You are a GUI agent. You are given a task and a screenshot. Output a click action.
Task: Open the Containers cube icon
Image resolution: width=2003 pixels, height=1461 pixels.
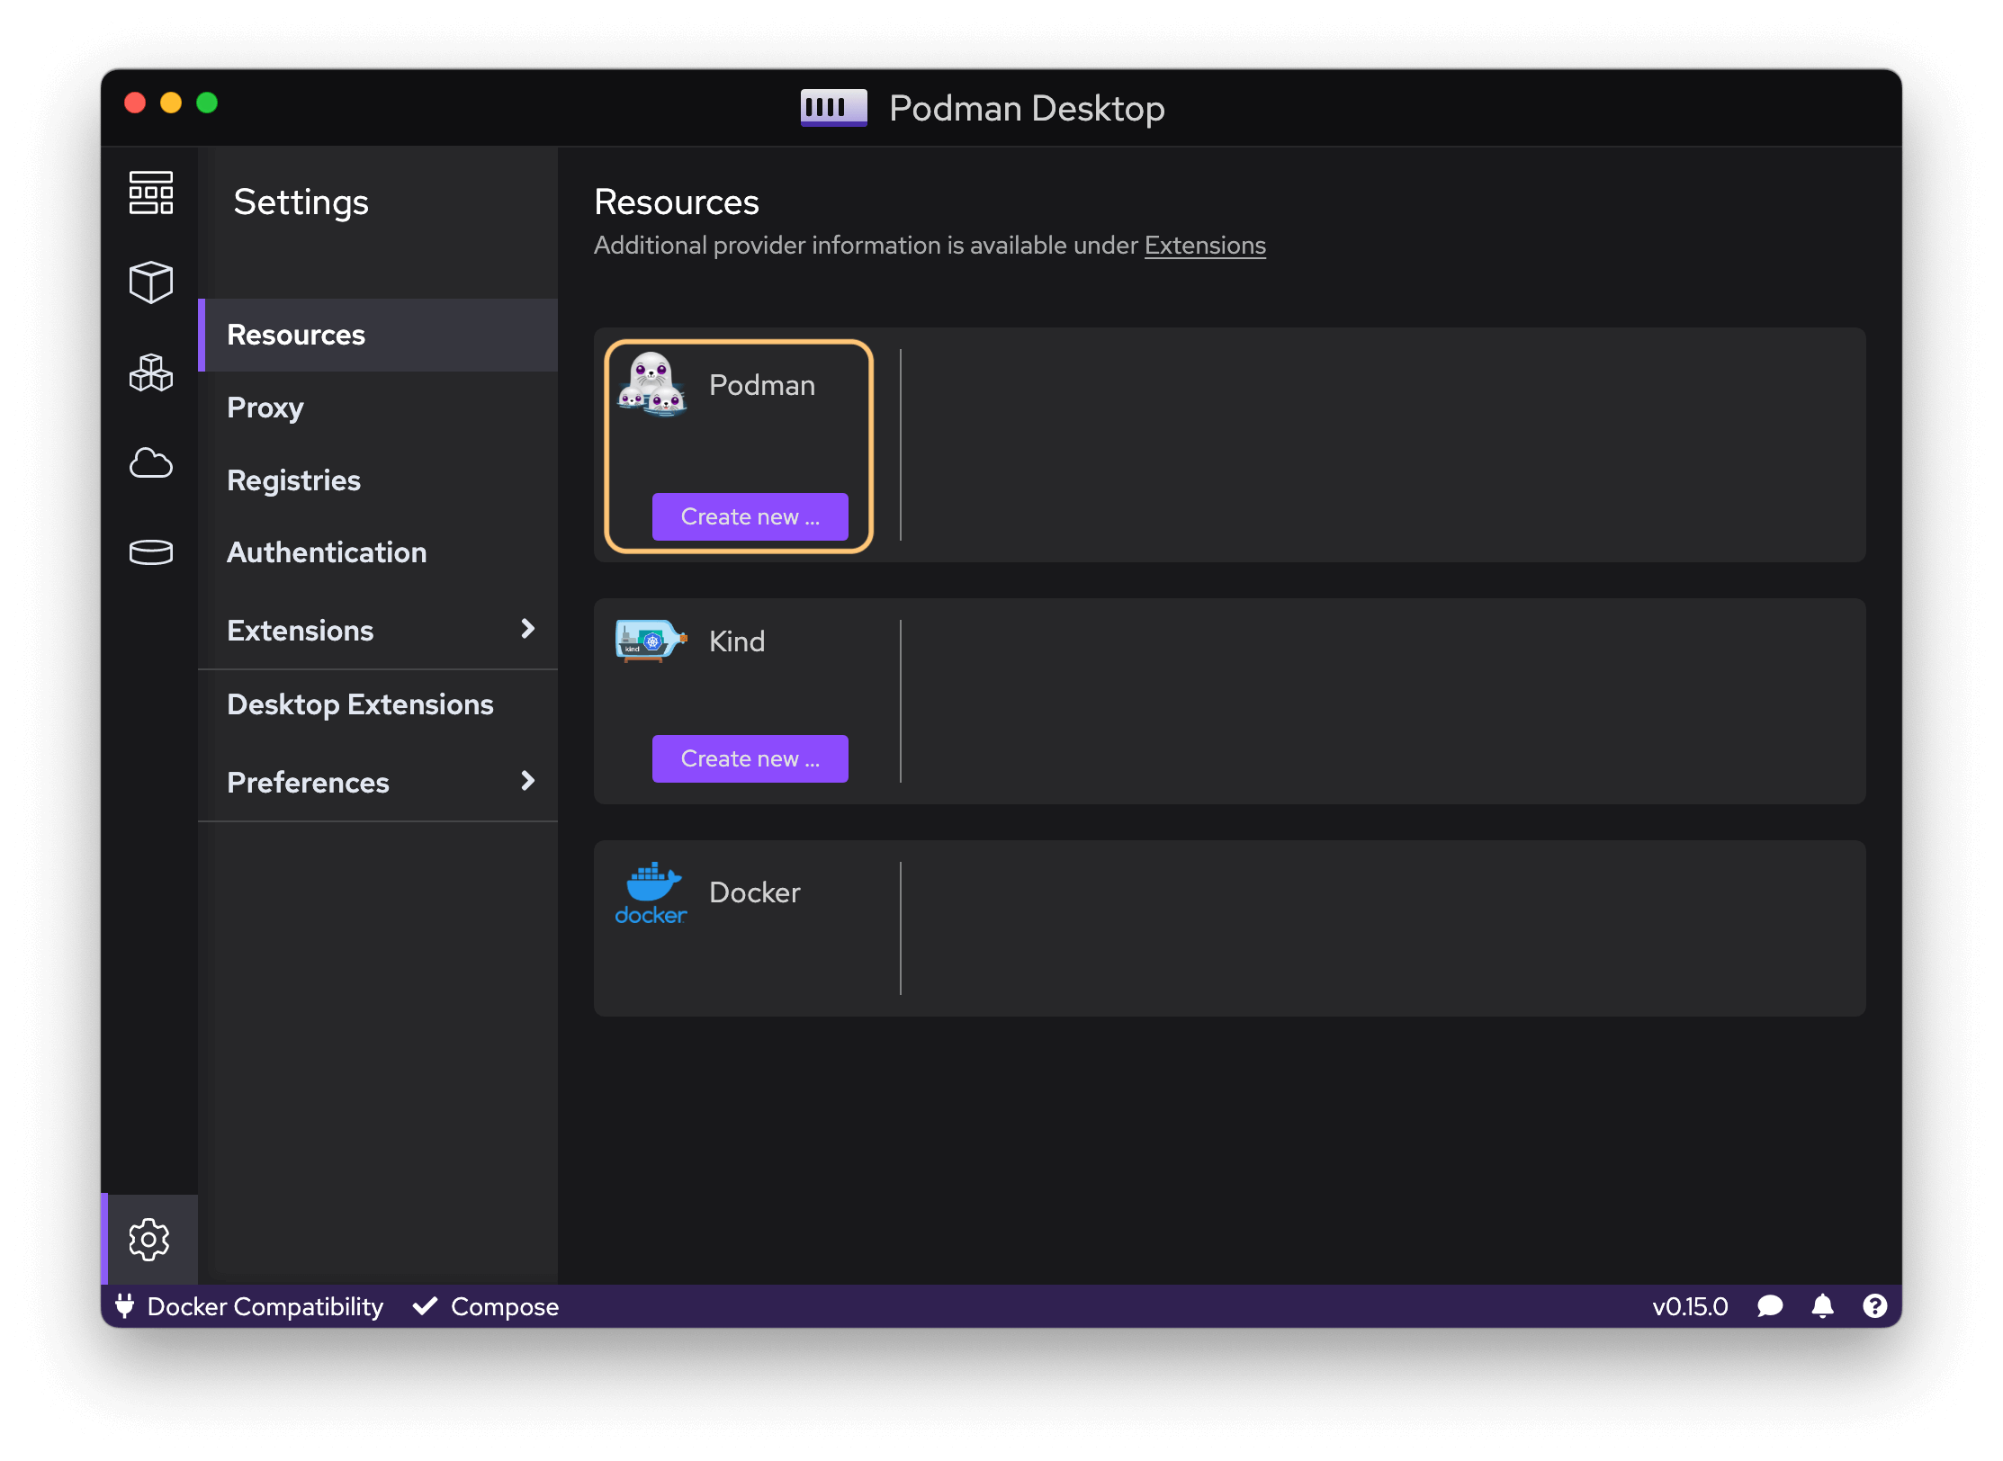150,282
